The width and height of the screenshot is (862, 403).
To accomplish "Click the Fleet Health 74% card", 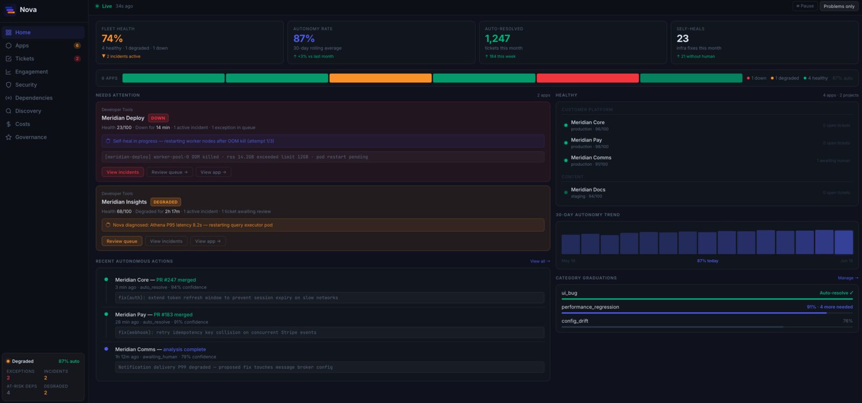I will coord(190,43).
